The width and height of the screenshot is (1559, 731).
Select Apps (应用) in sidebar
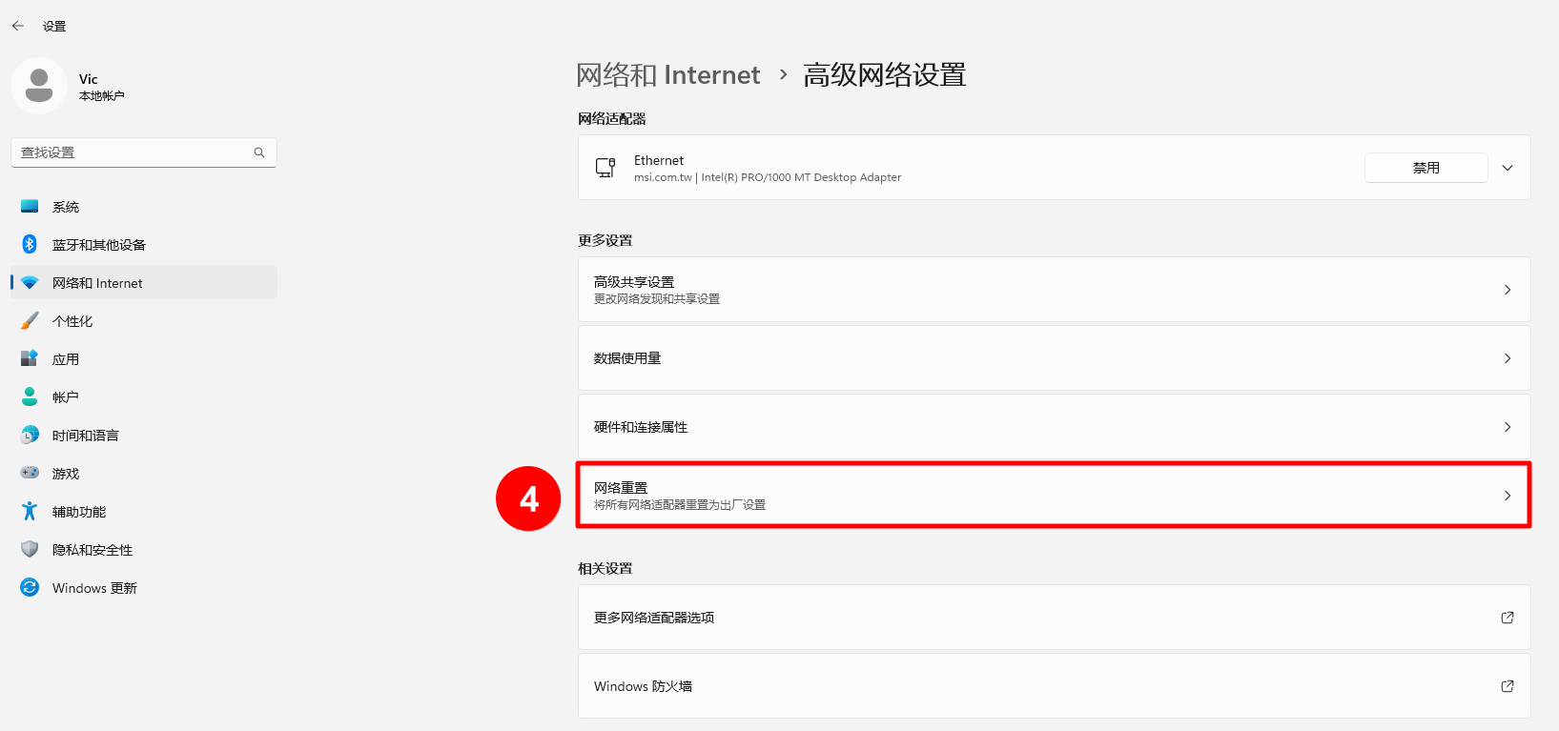[66, 359]
